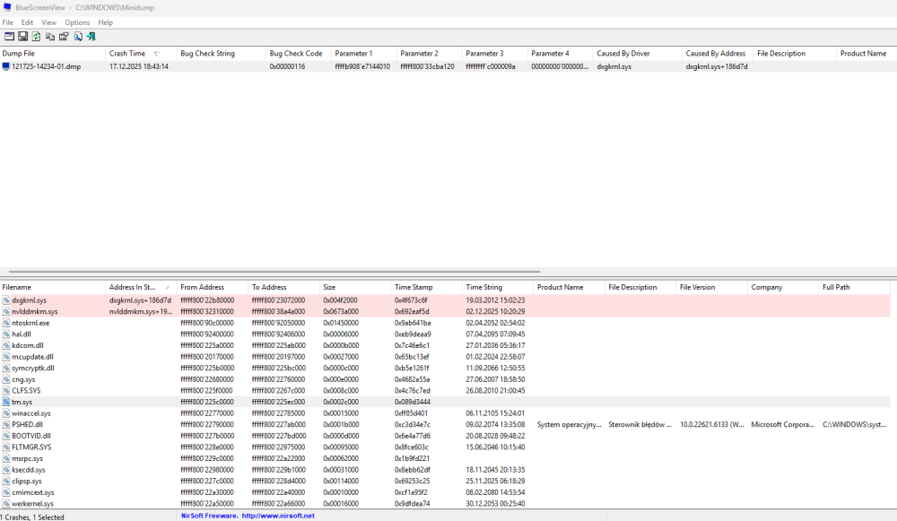This screenshot has width=897, height=521.
Task: Click the upper pane horizontal scrollbar
Action: [269, 272]
